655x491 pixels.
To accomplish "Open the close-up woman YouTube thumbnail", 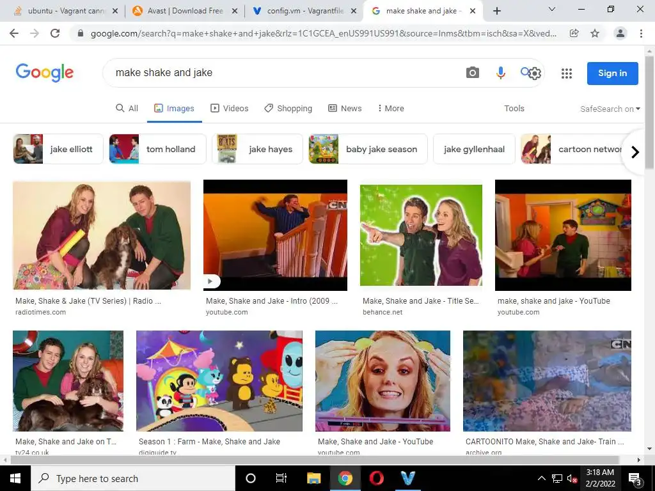I will [383, 381].
